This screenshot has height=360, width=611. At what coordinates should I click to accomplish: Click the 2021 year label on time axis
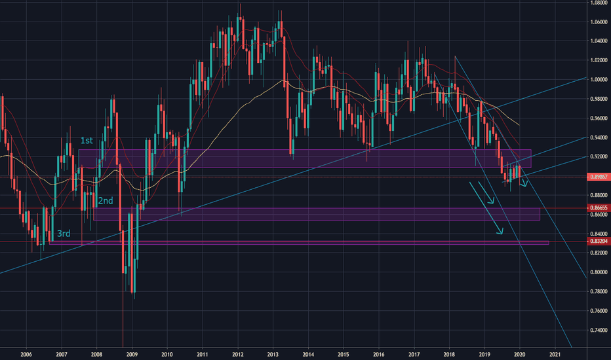(x=556, y=355)
